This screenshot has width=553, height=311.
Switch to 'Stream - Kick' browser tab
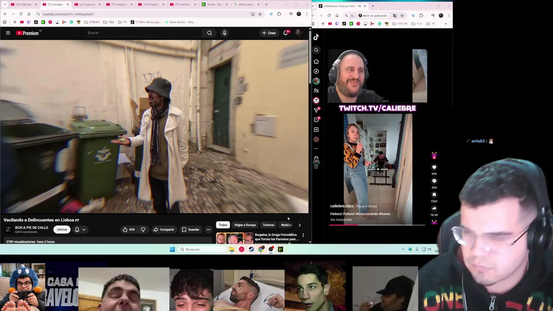click(x=215, y=4)
